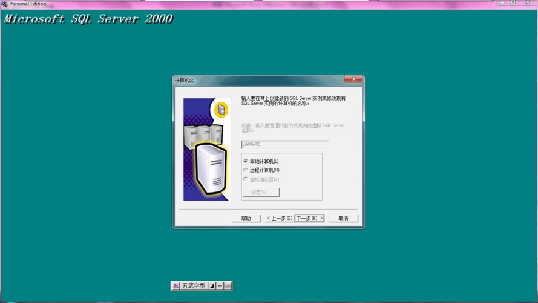Close the Personal Edition window
This screenshot has width=538, height=303.
(528, 3)
